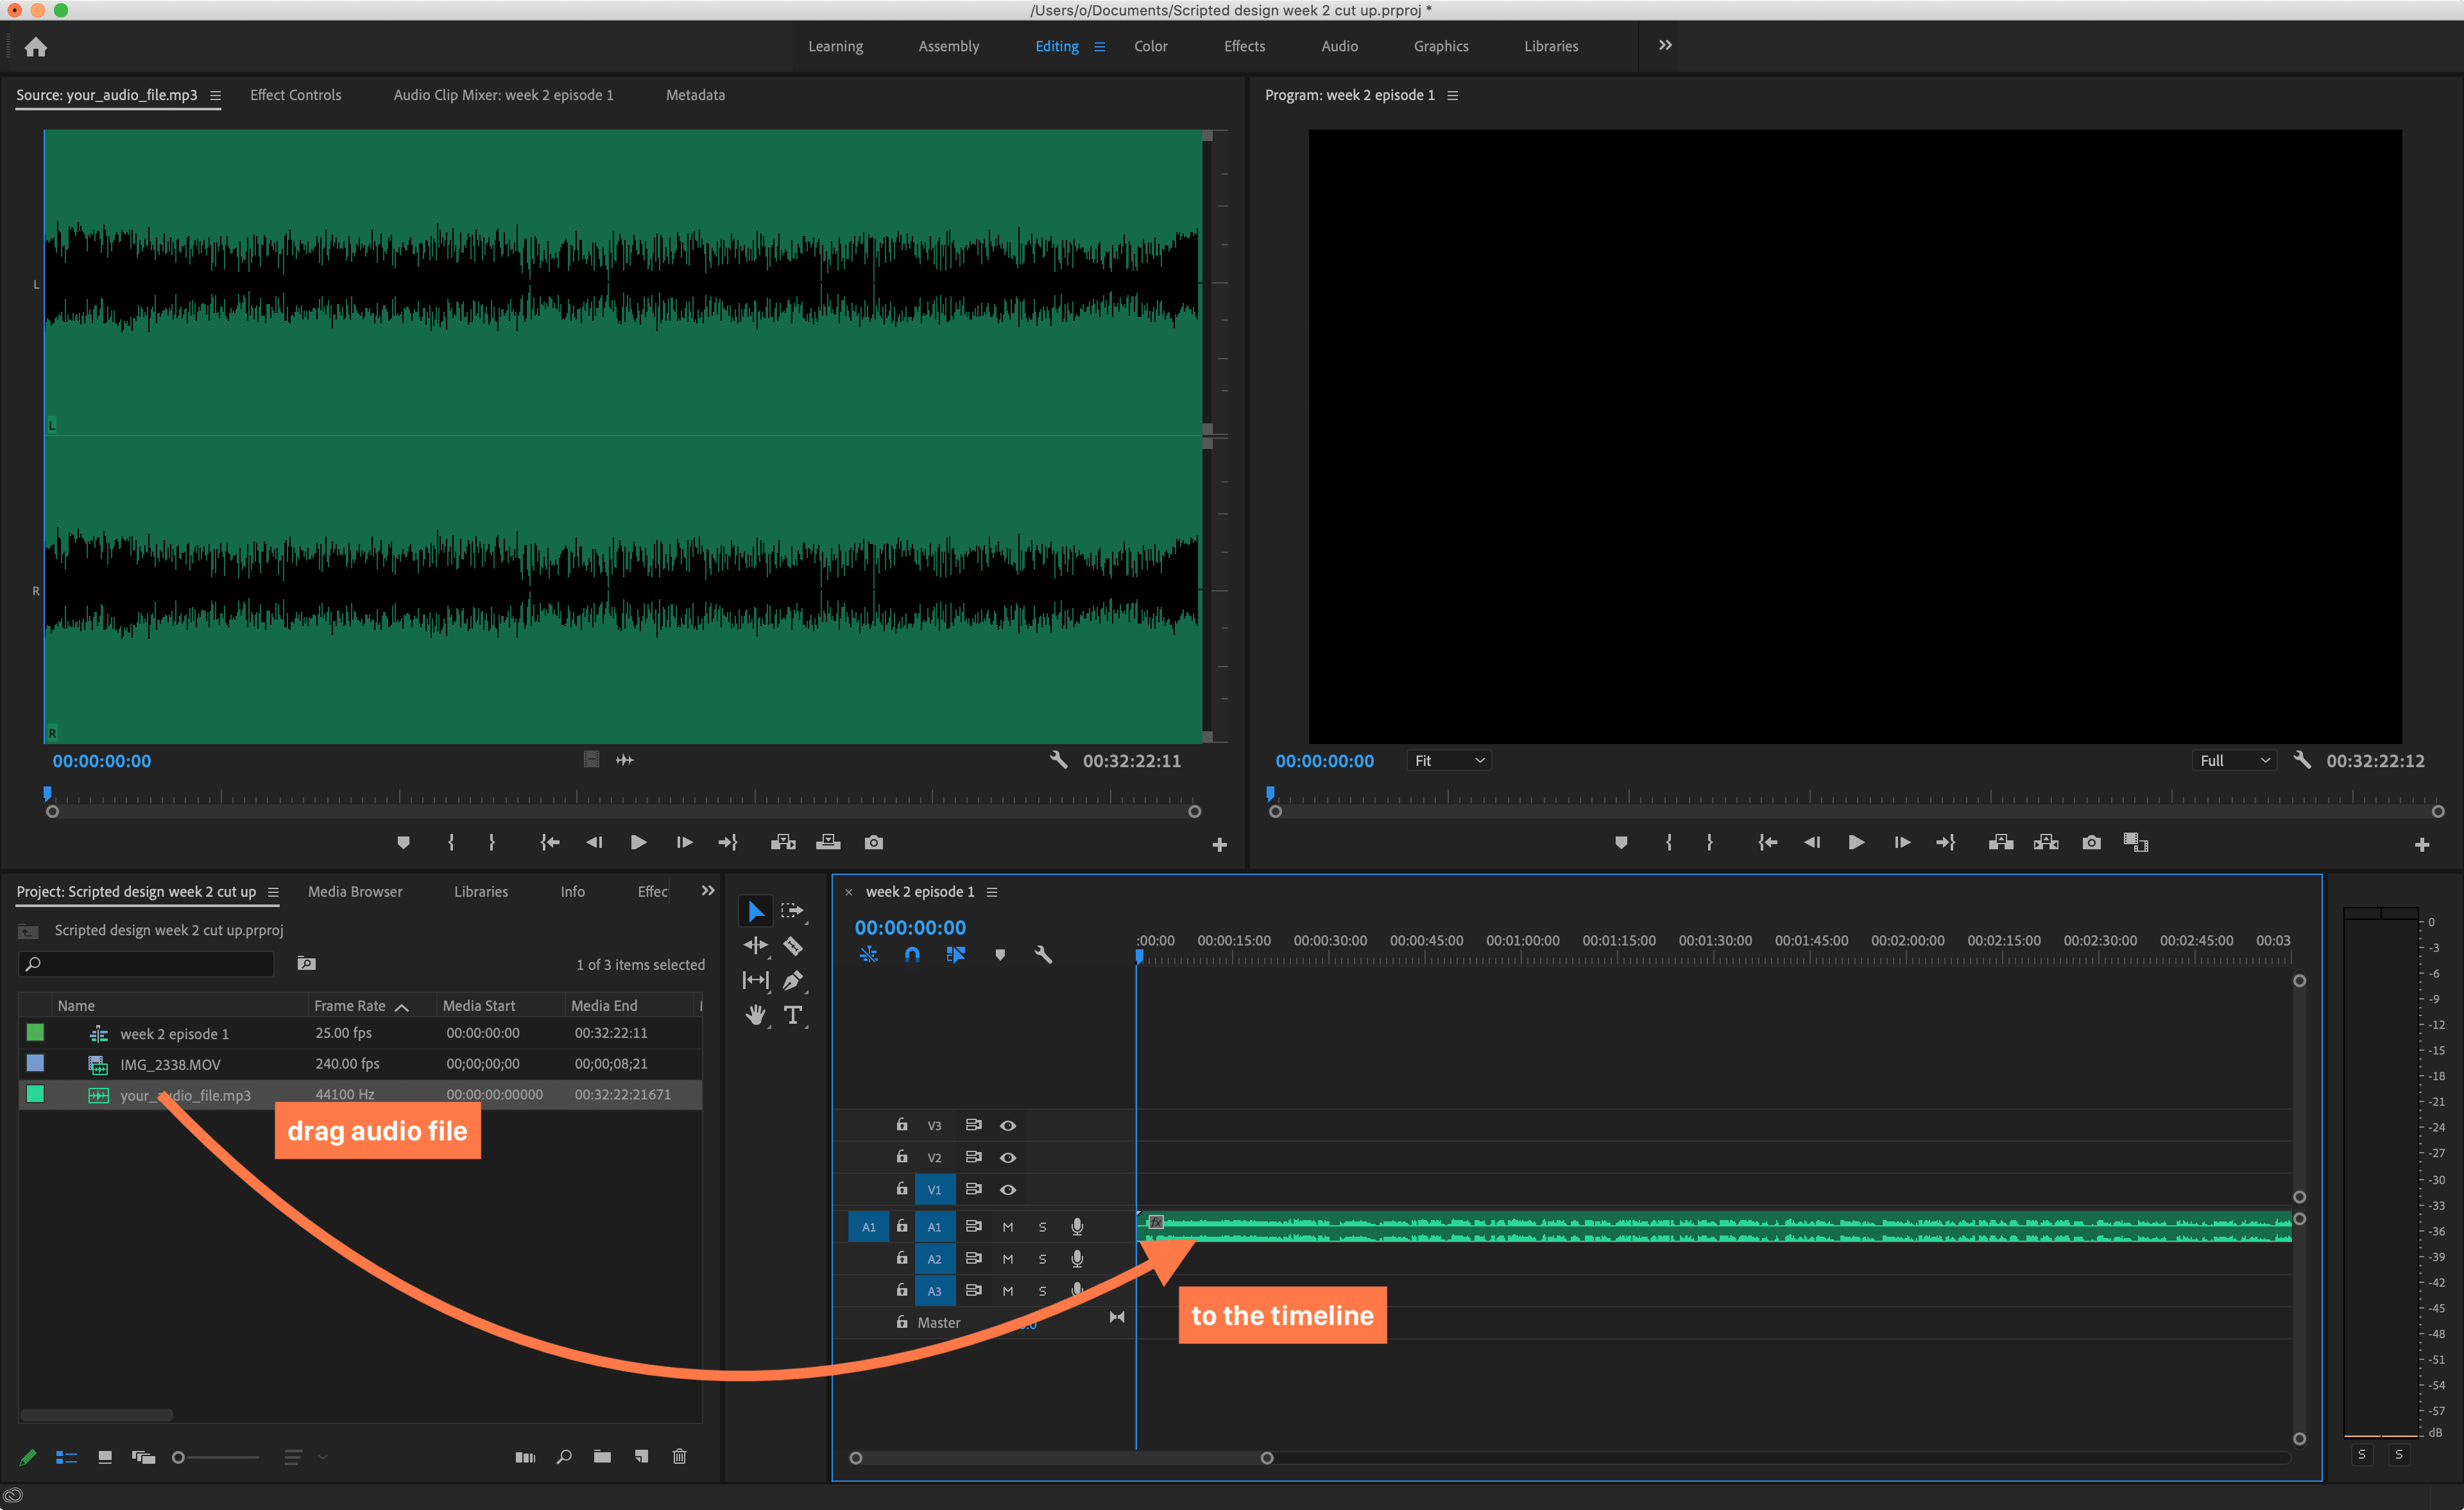This screenshot has height=1510, width=2464.
Task: Select the Type tool
Action: 793,1015
